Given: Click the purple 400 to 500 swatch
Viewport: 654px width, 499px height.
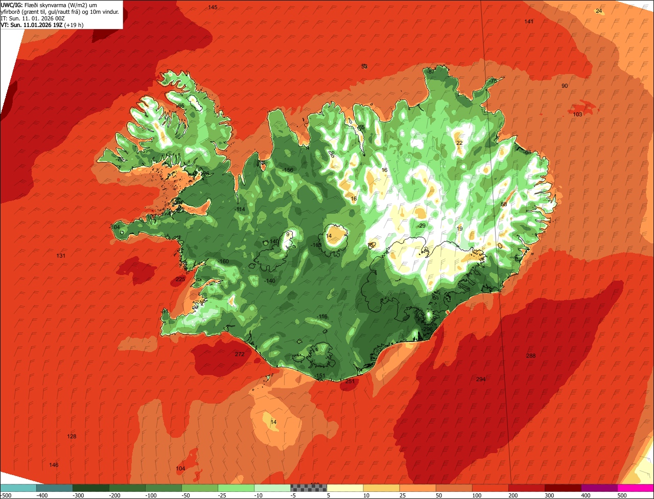Looking at the screenshot, I should click(599, 488).
